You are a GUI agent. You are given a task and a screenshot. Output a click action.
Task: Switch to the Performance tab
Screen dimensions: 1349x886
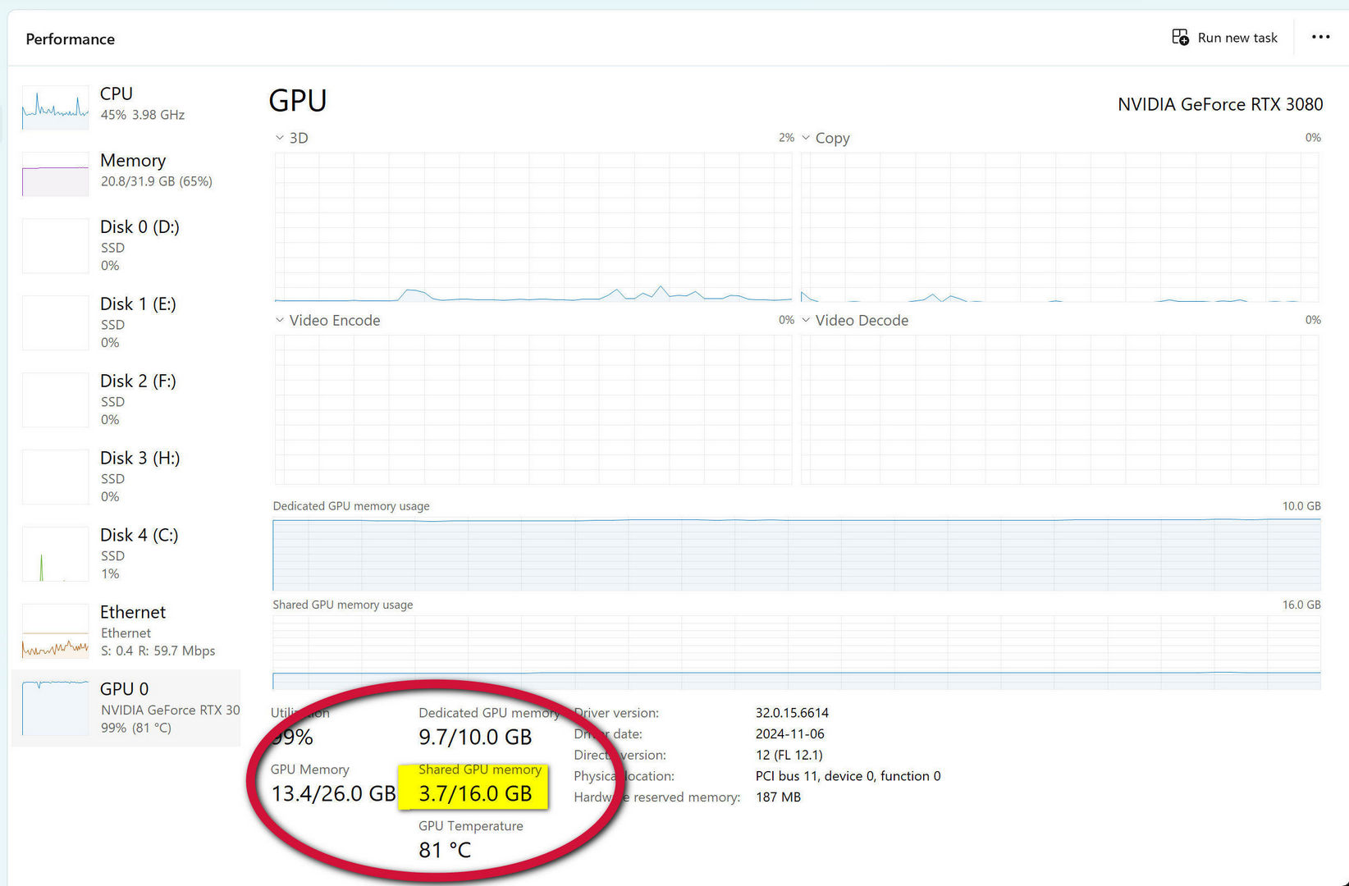pos(70,39)
